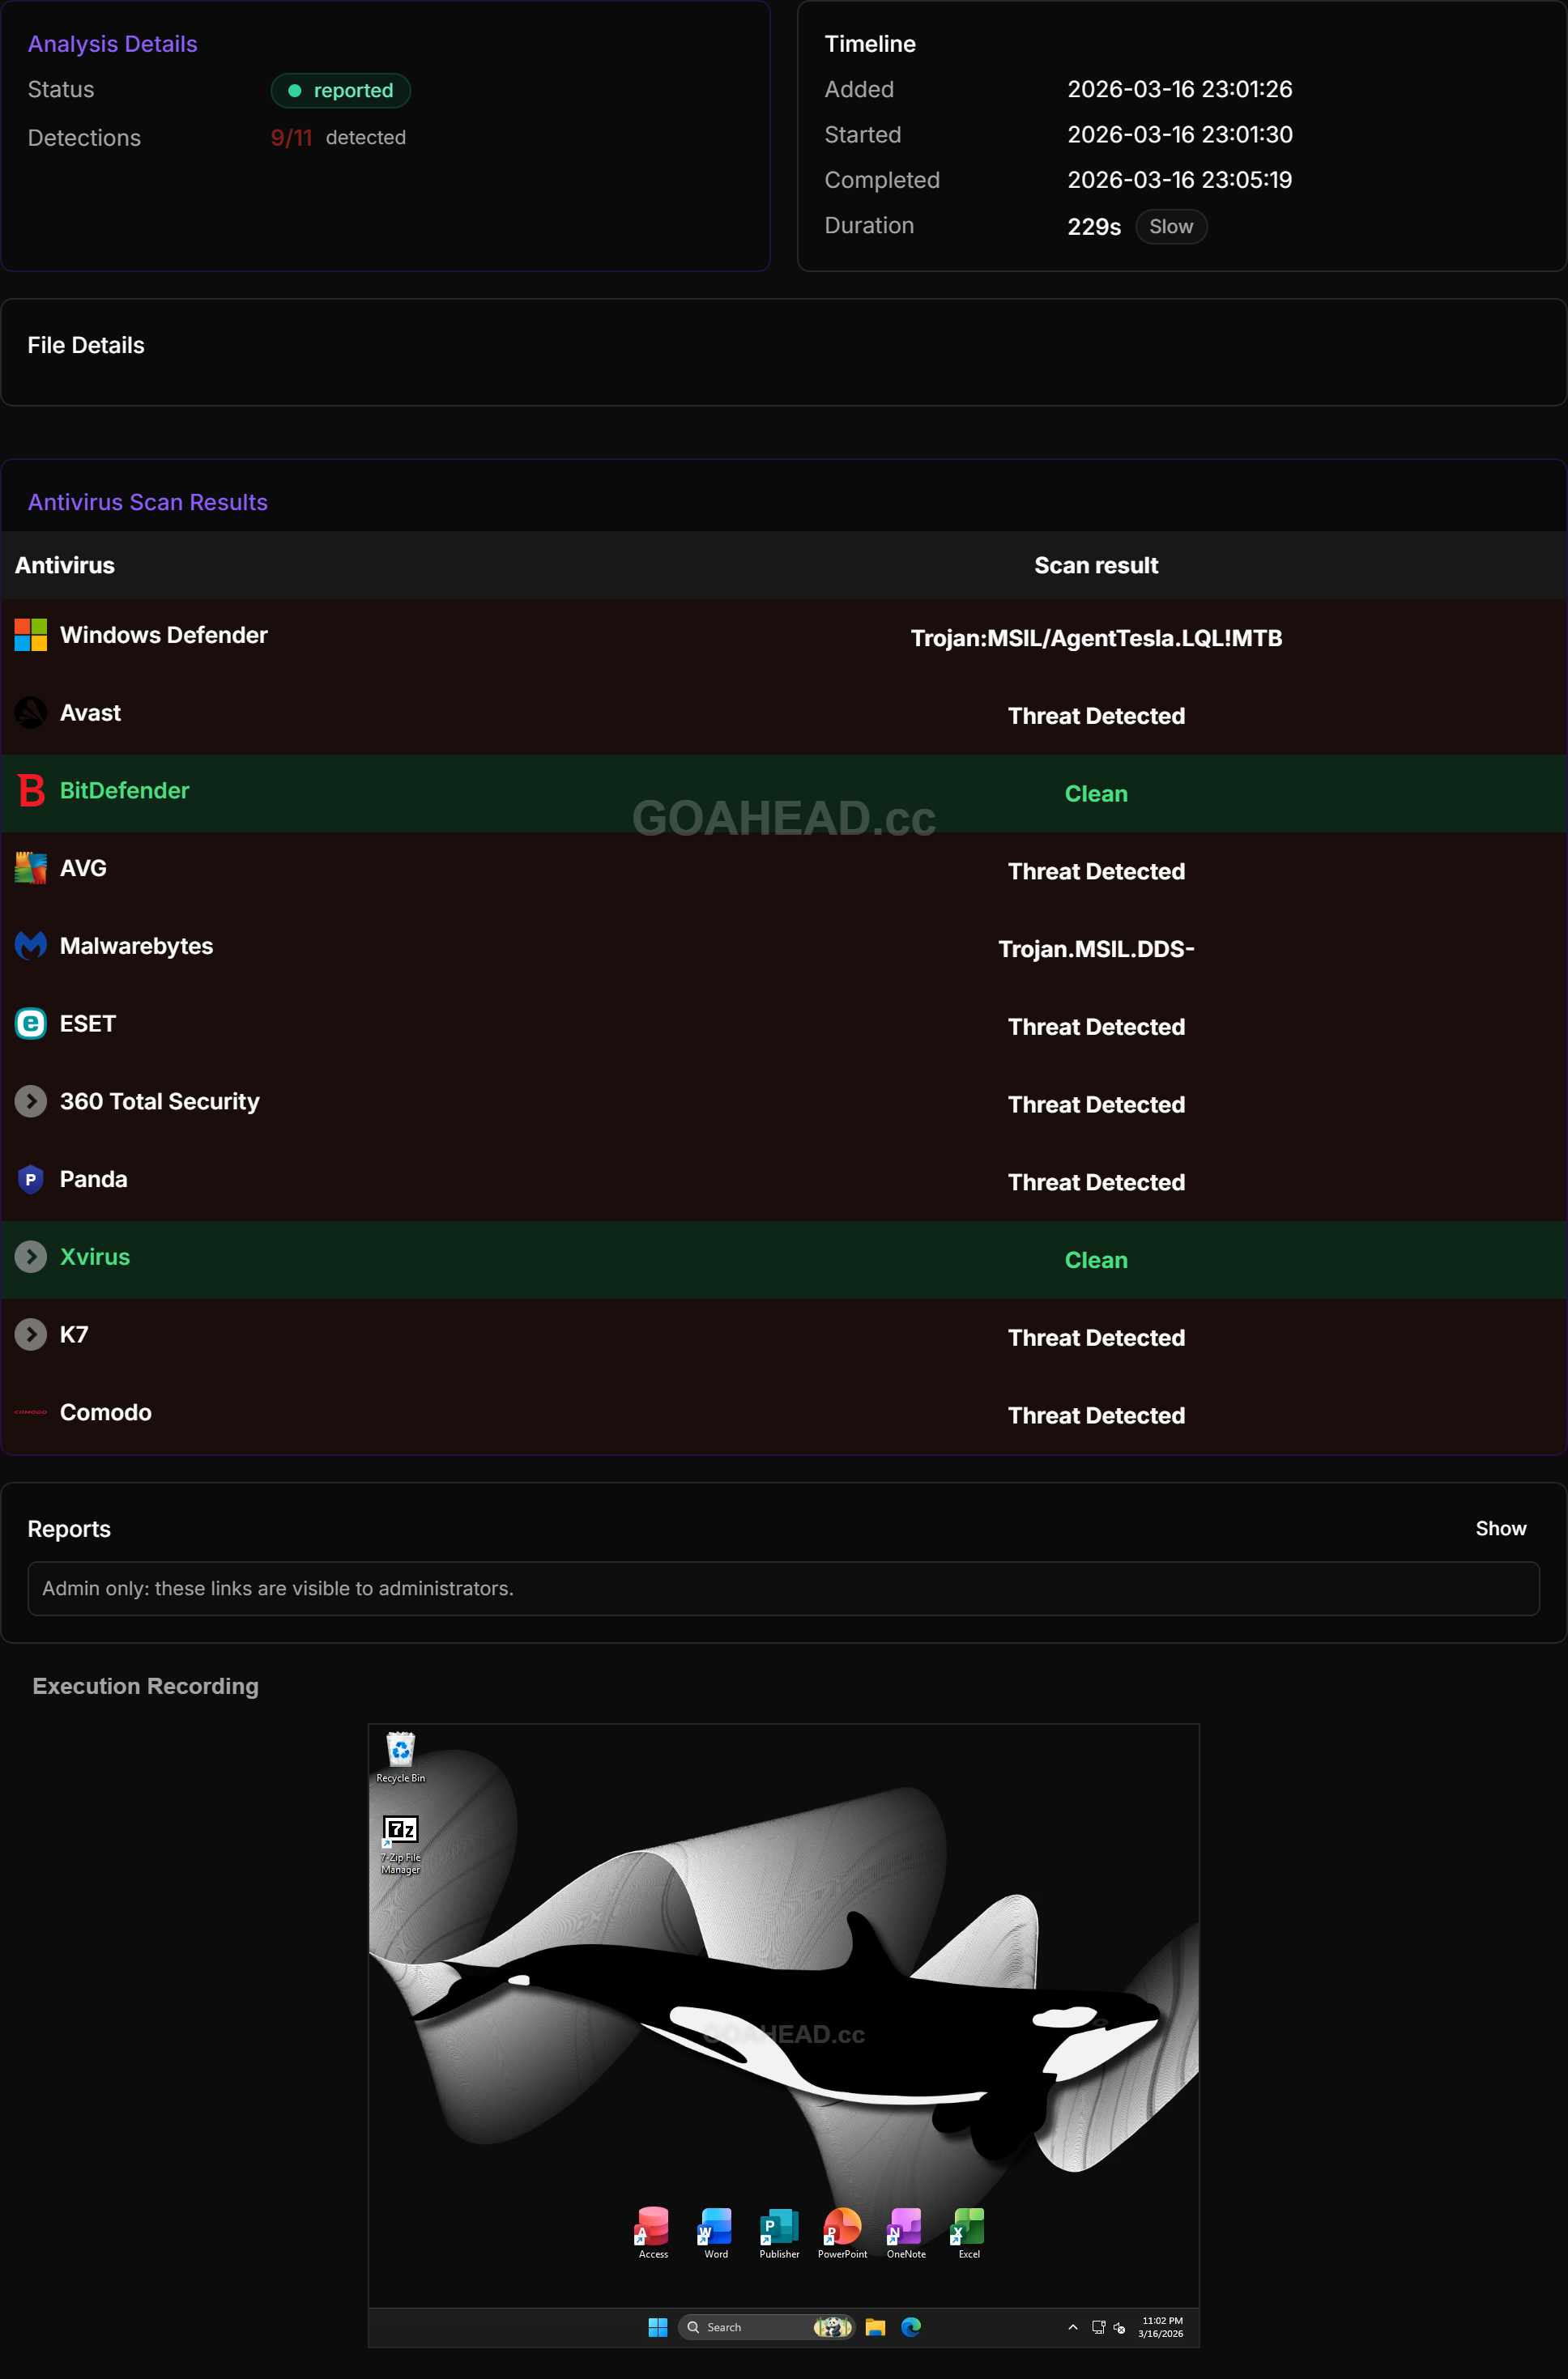Click the Clean result for Xvirus
Screen dimensions: 1568x2379
1096,1259
